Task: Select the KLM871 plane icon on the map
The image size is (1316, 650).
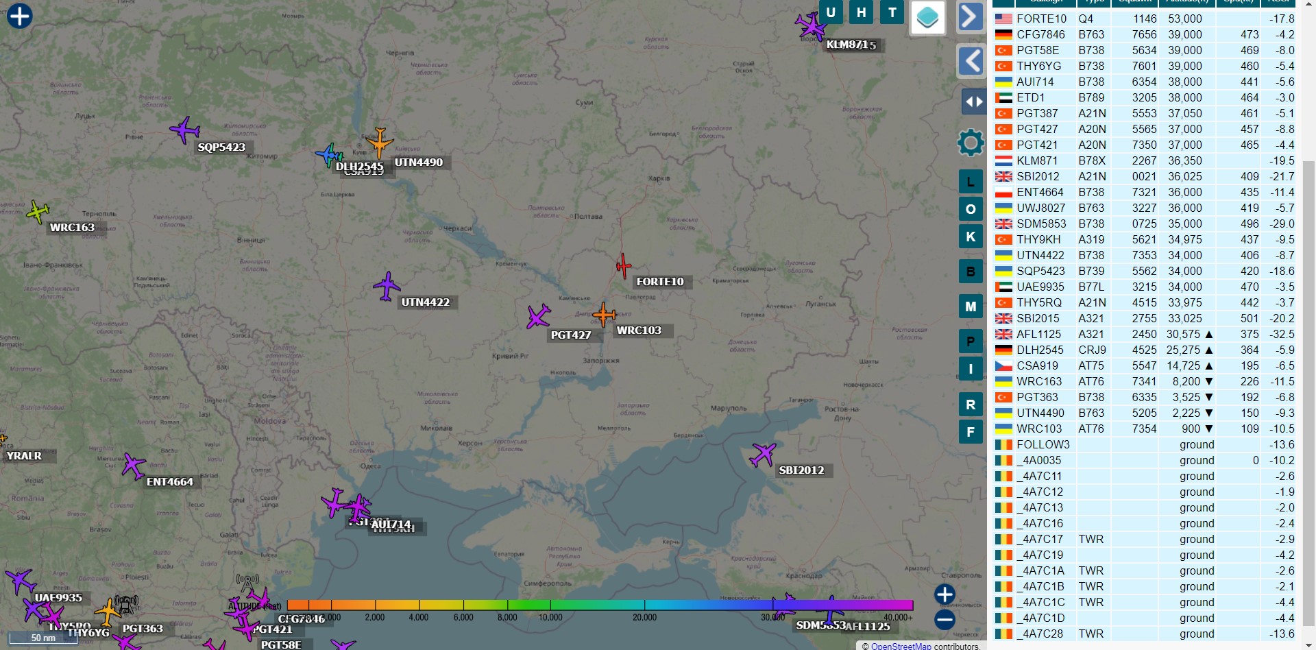Action: tap(811, 26)
